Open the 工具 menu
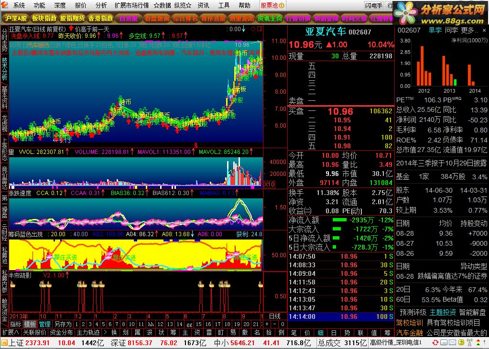 224,5
